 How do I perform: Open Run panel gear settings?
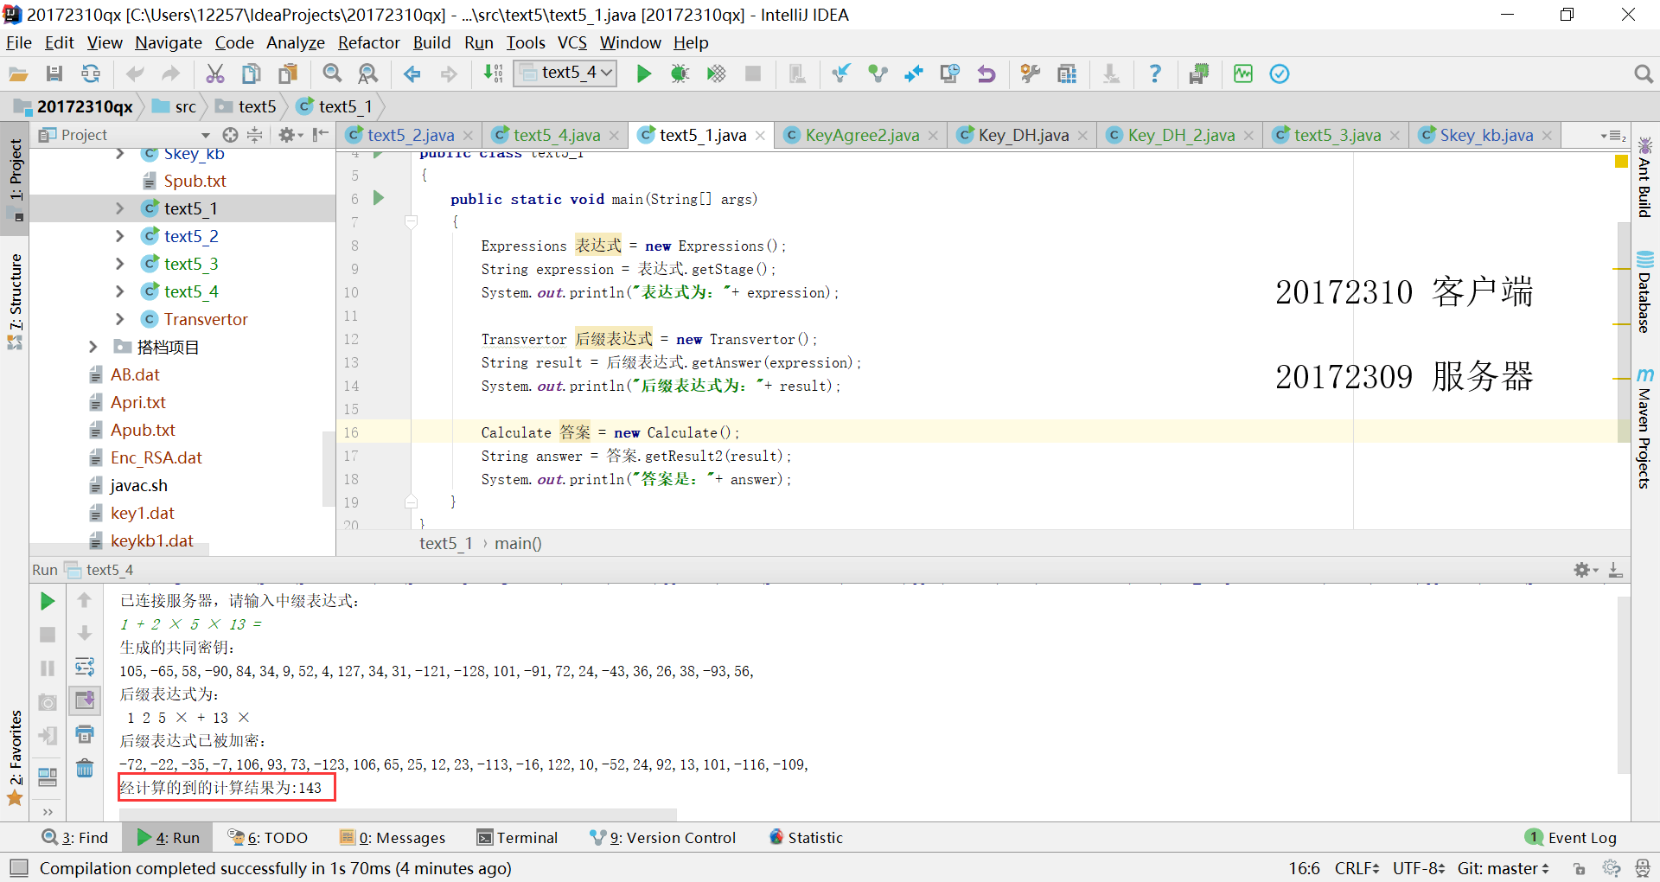pyautogui.click(x=1585, y=570)
